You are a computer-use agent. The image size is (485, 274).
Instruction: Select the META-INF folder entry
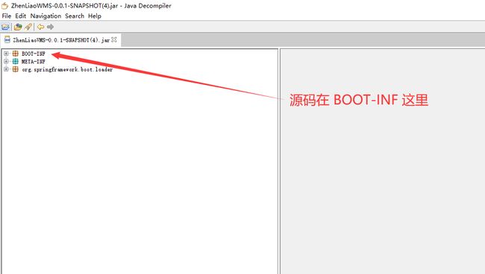click(x=33, y=61)
